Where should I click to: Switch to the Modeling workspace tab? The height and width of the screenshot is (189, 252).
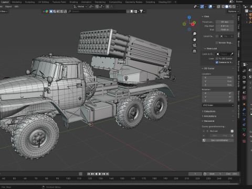[17, 2]
